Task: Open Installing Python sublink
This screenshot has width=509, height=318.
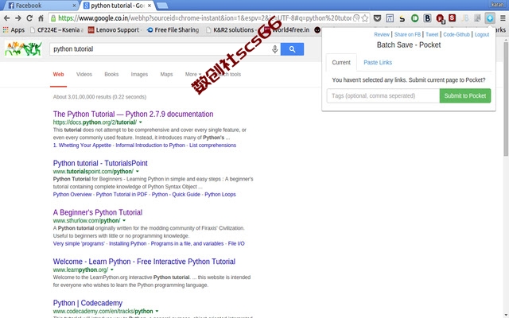Action: click(127, 244)
